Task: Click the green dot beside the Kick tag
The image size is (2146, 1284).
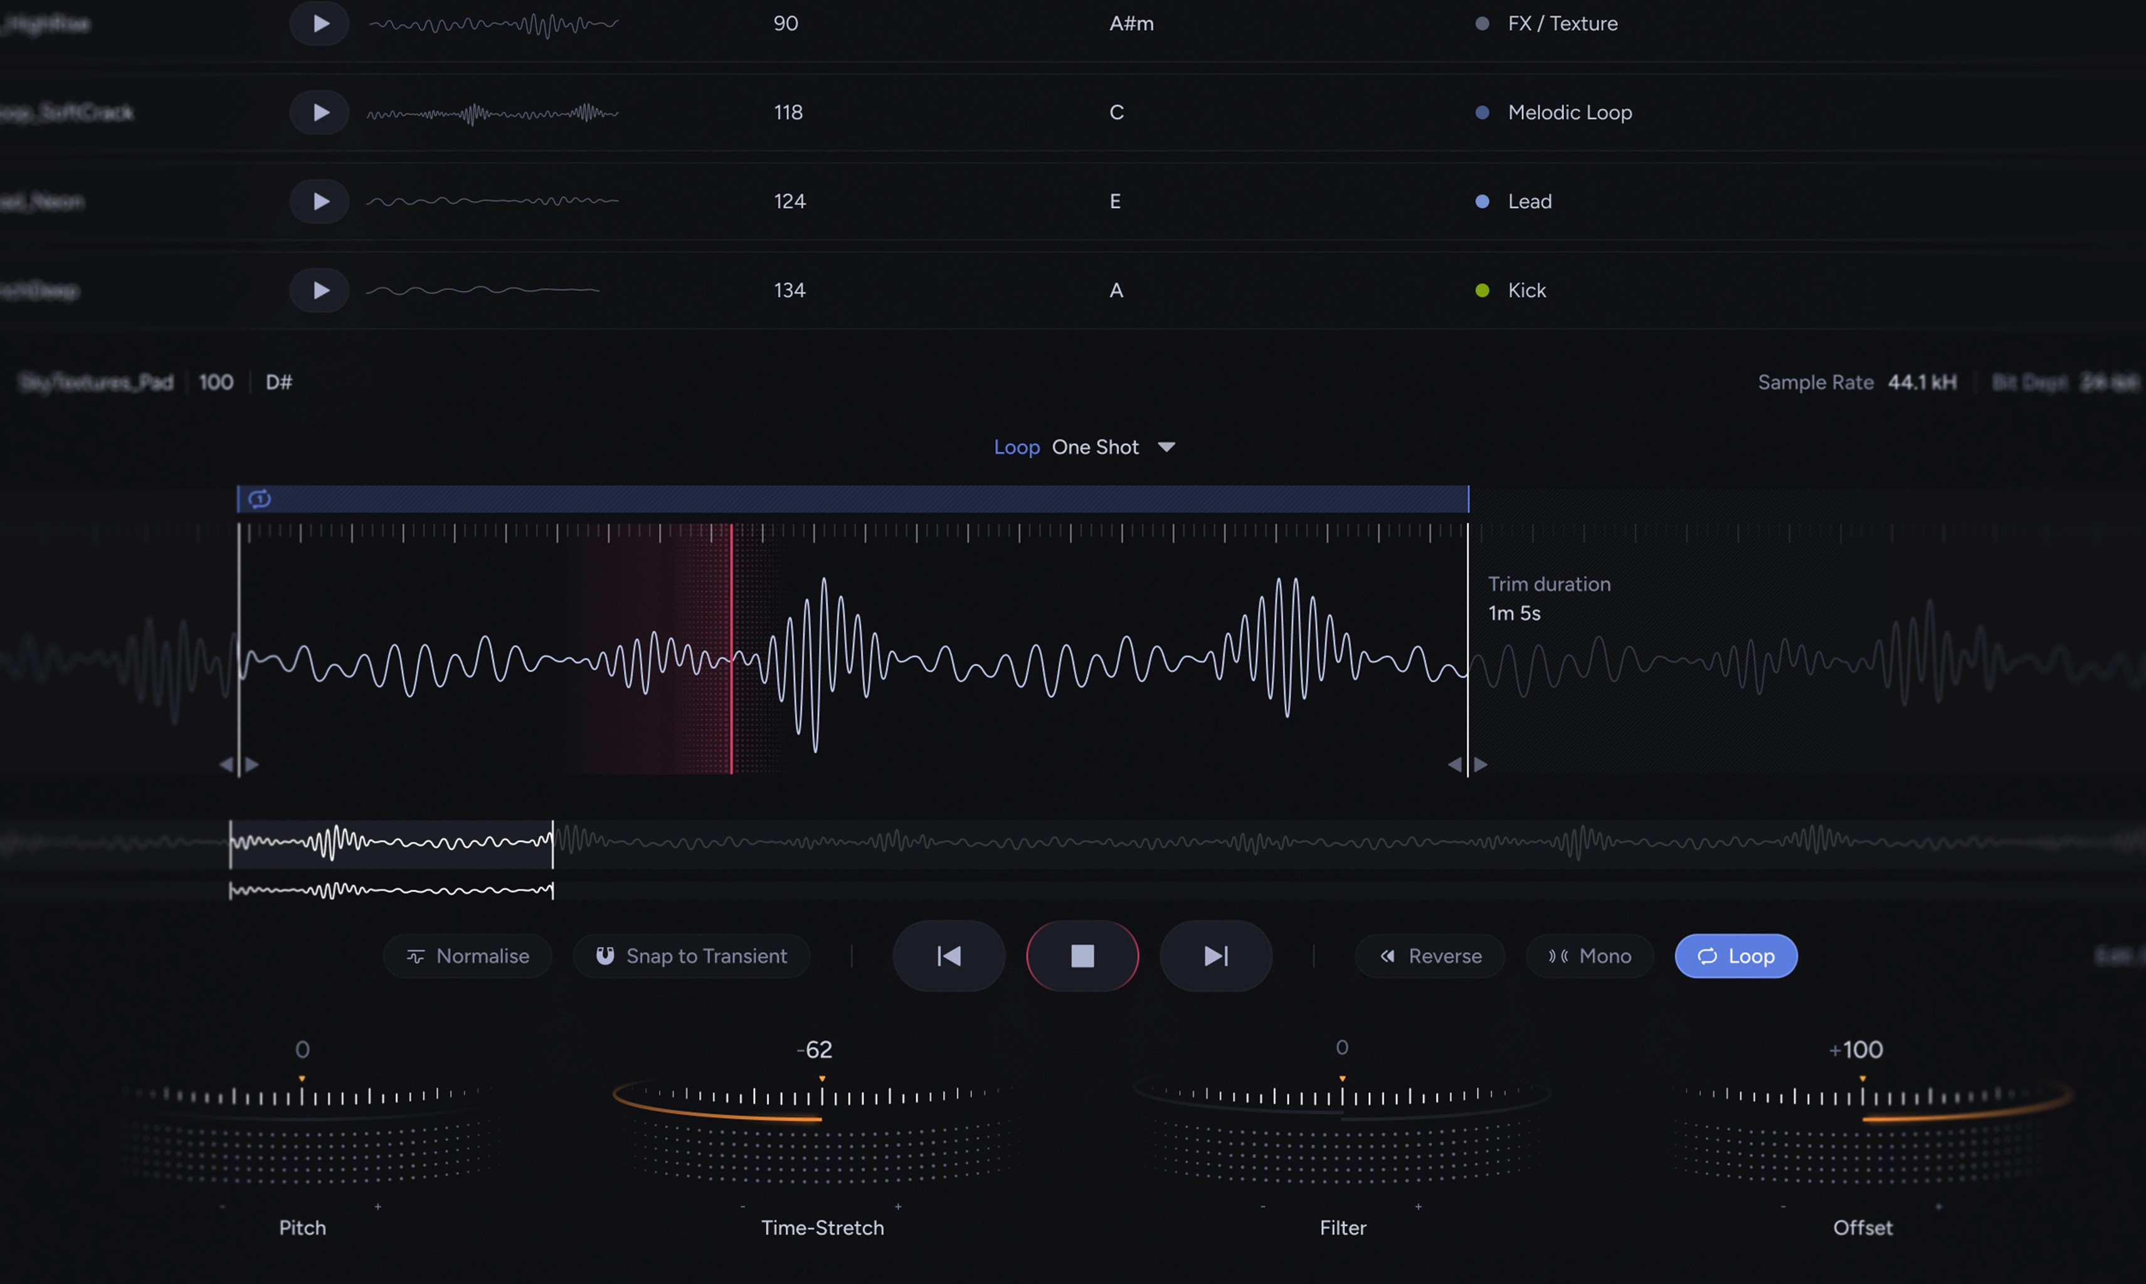Action: click(1481, 290)
